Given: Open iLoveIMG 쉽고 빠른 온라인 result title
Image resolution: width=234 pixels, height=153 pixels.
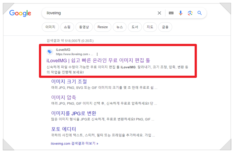Looking at the screenshot, I should tap(98, 60).
